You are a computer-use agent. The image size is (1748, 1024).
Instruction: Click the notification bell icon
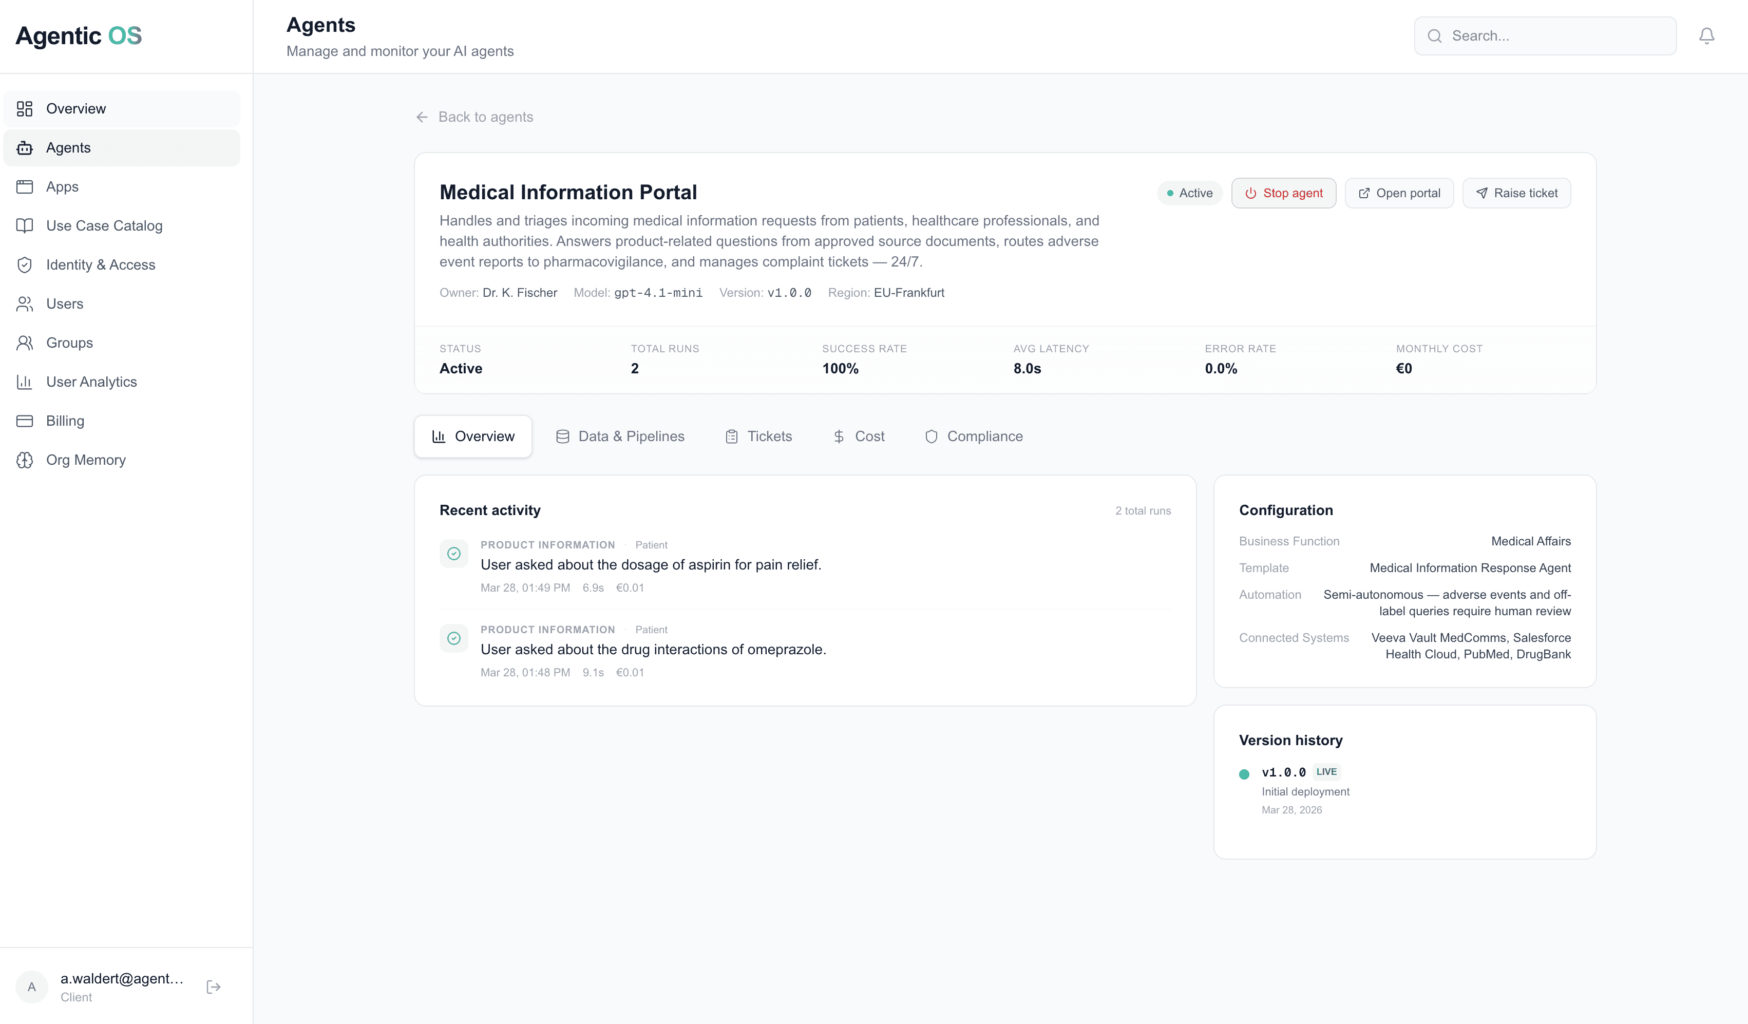pyautogui.click(x=1706, y=36)
